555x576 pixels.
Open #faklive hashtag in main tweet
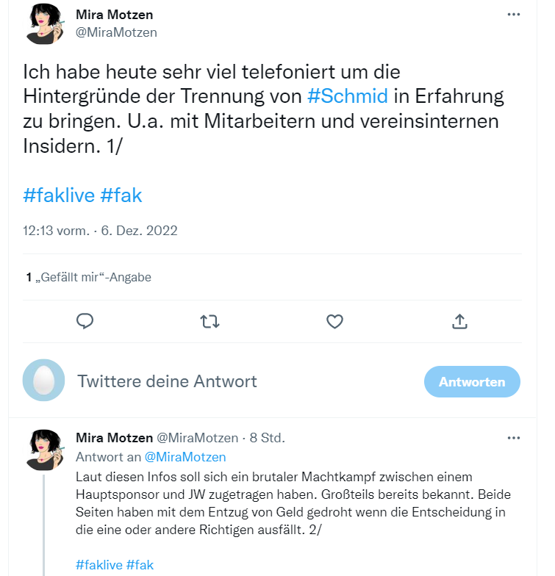click(x=58, y=195)
